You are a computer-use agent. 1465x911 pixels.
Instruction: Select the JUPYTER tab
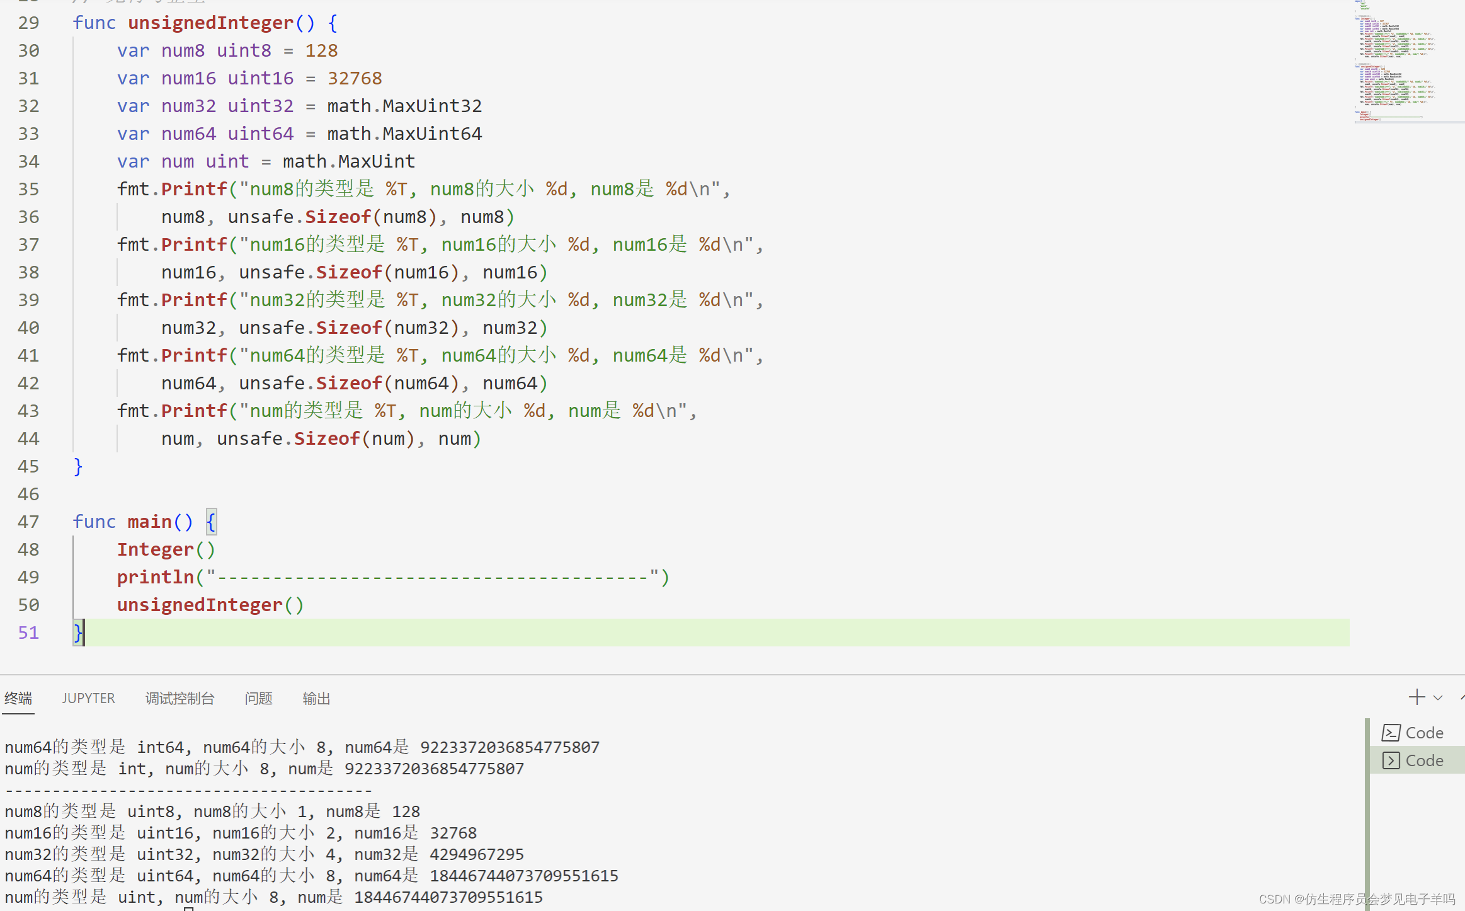(x=87, y=697)
